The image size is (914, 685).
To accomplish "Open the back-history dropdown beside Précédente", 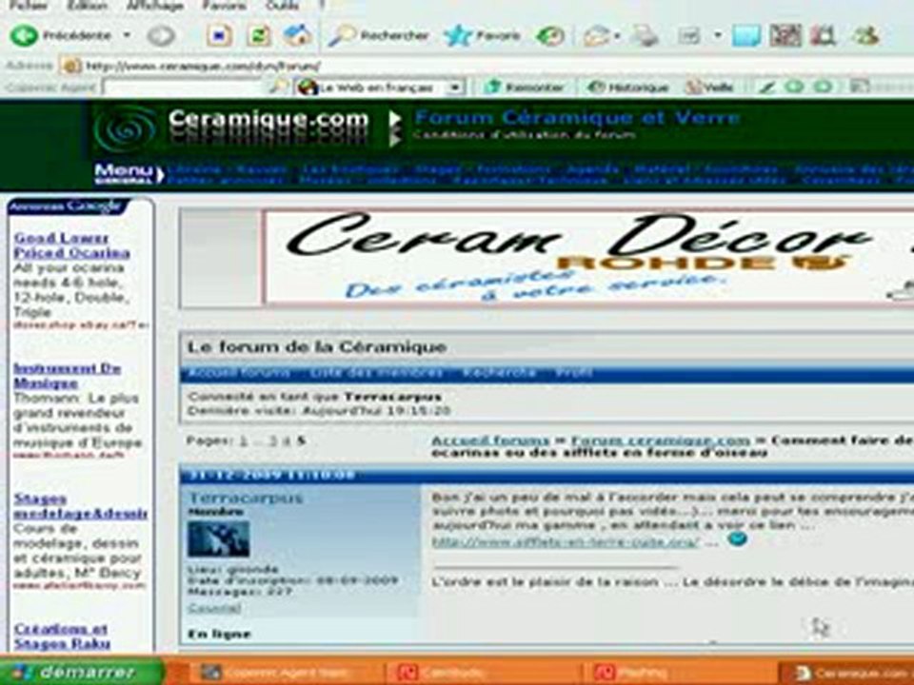I will [127, 35].
